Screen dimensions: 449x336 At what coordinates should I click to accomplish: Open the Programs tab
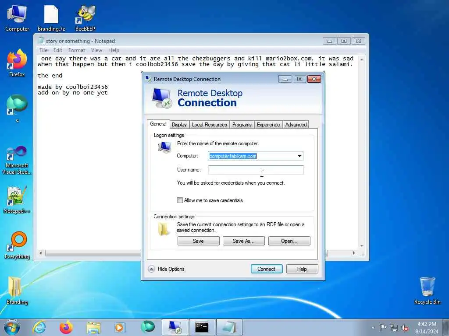click(x=242, y=125)
